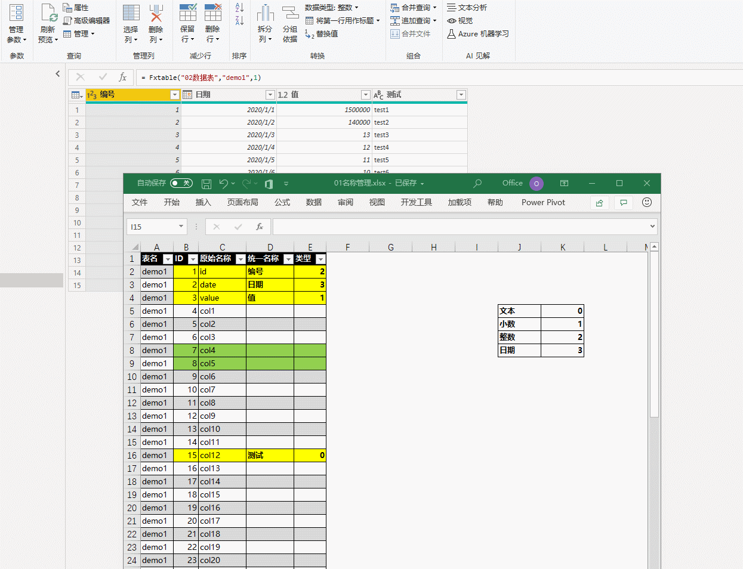The width and height of the screenshot is (743, 569).
Task: Select the 小数 cell in lookup table
Action: pyautogui.click(x=519, y=324)
